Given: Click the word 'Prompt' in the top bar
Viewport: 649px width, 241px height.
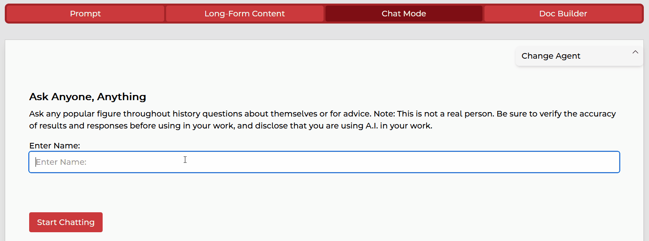Looking at the screenshot, I should (85, 14).
